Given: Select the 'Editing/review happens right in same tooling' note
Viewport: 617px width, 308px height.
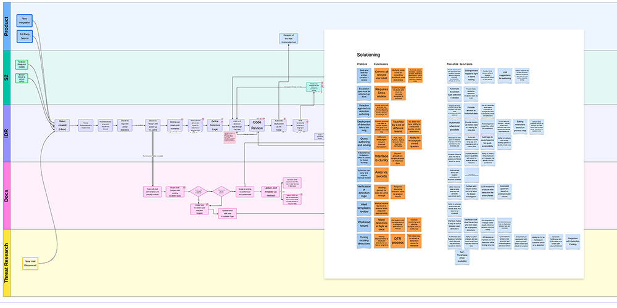Looking at the screenshot, I should pyautogui.click(x=471, y=75).
